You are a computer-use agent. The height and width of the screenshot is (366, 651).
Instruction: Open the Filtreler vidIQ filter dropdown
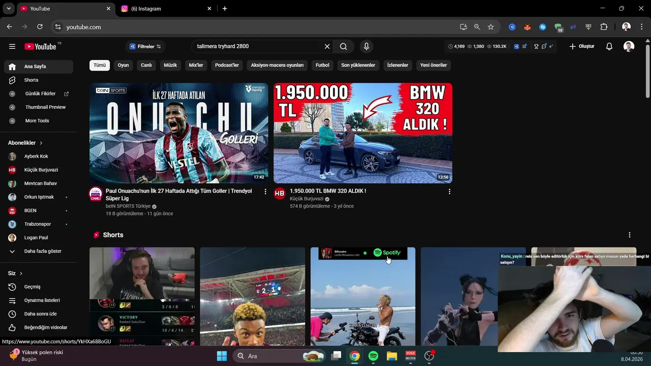coord(145,46)
